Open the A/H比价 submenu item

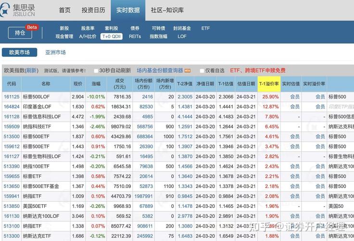[88, 37]
